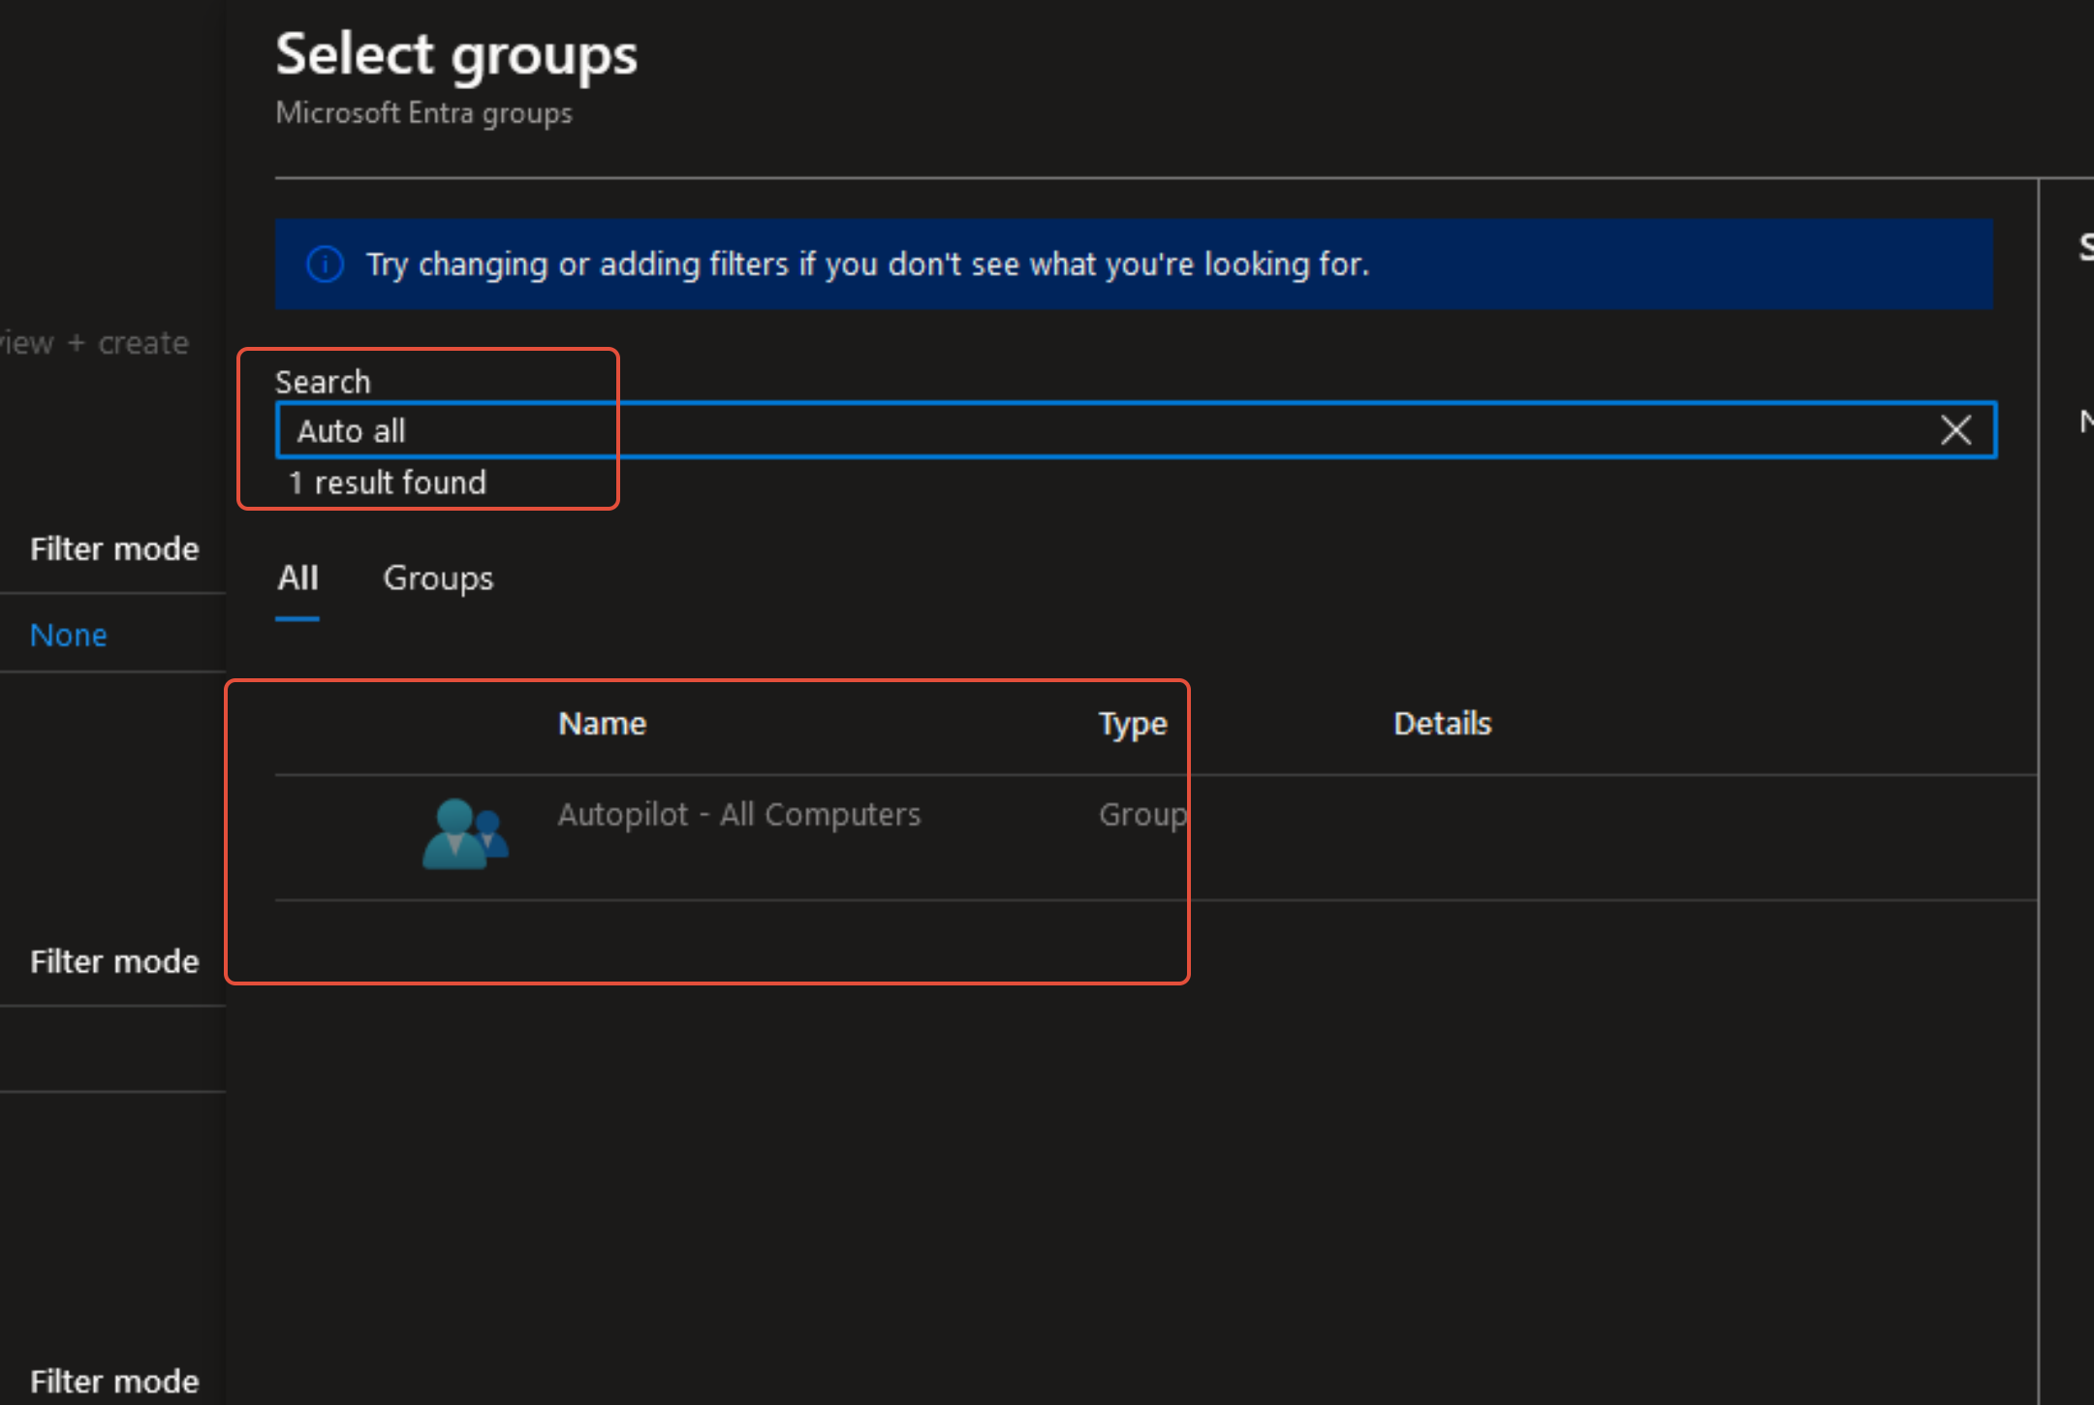The image size is (2094, 1405).
Task: Click the None filter link
Action: [x=68, y=636]
